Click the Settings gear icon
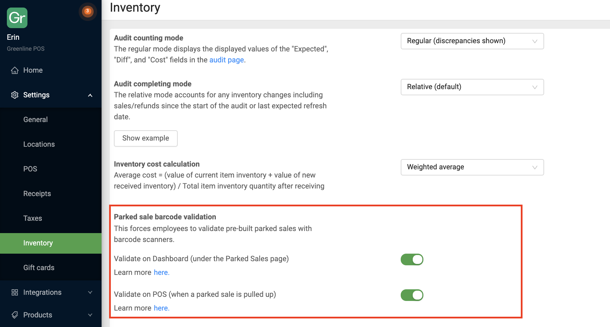Screen dimensions: 610x327 coord(15,95)
